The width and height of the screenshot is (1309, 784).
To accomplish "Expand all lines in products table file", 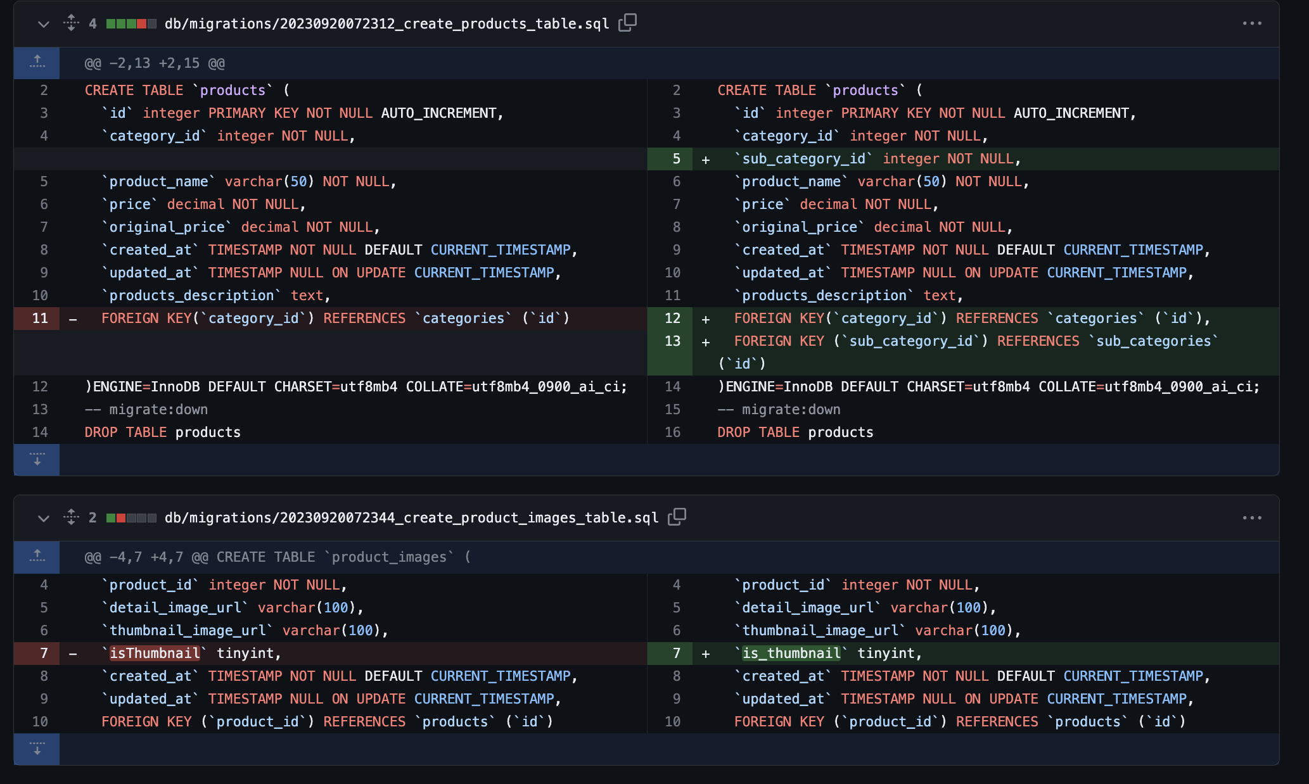I will (x=71, y=23).
